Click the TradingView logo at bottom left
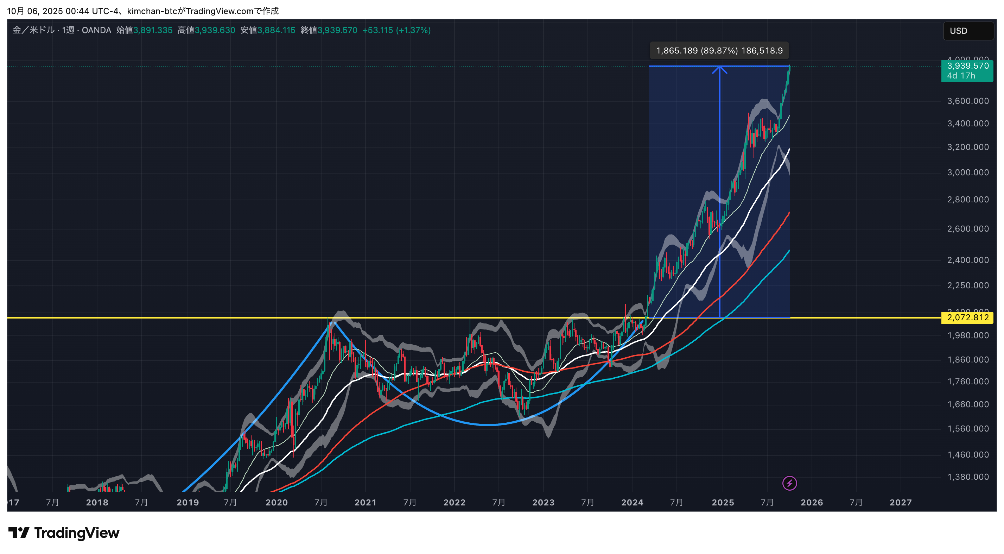The width and height of the screenshot is (1004, 554). [x=64, y=533]
